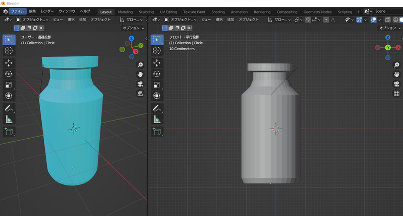Click the Add Cube tool in right viewport
Screen dimensions: 403x216
coord(156,132)
